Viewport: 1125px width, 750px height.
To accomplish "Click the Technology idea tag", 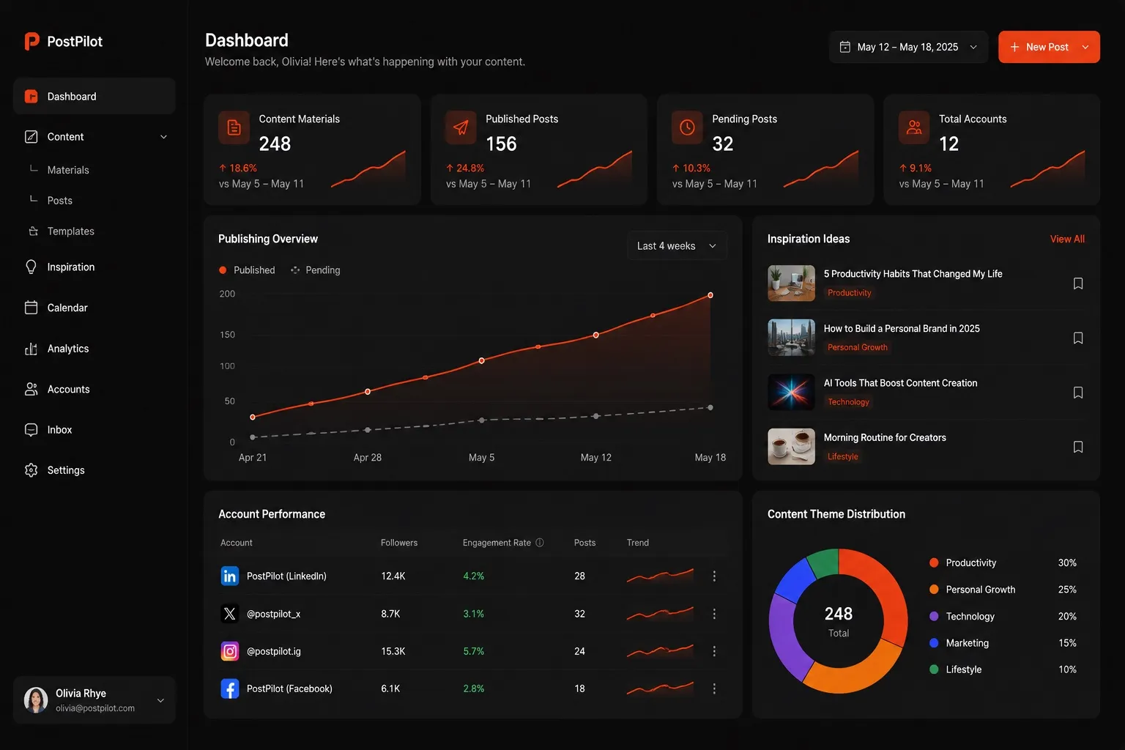I will (x=848, y=402).
